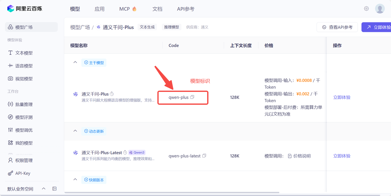Click the 通义千问-Plus-Latest row model logo
Image resolution: width=391 pixels, height=196 pixels.
pos(75,153)
